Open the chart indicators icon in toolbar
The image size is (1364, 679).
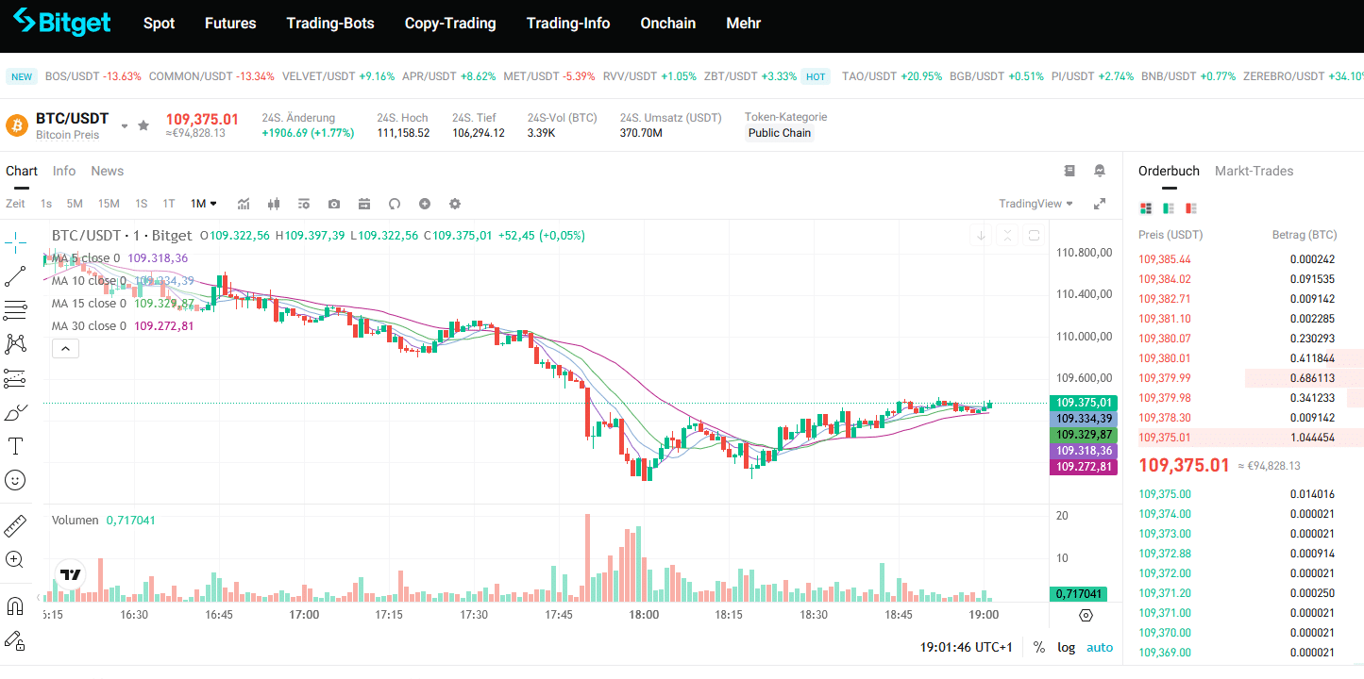(244, 204)
